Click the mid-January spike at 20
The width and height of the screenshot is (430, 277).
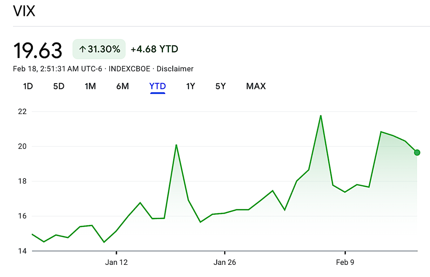(176, 145)
